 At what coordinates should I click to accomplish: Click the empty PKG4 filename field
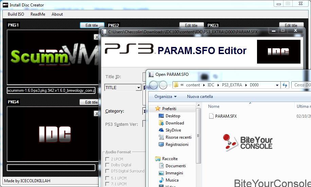[51, 168]
